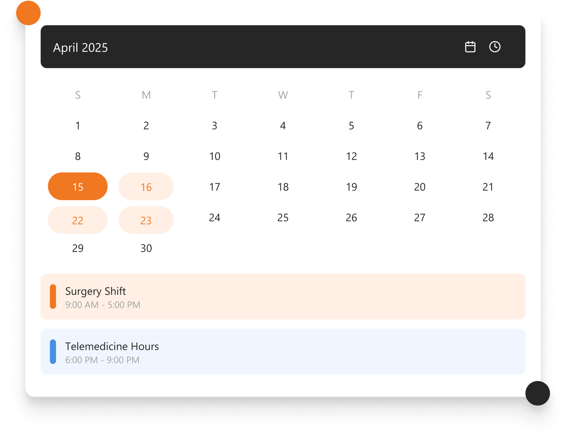Choose date 7 in the first row
Viewport: 565px width, 436px height.
[x=488, y=126]
